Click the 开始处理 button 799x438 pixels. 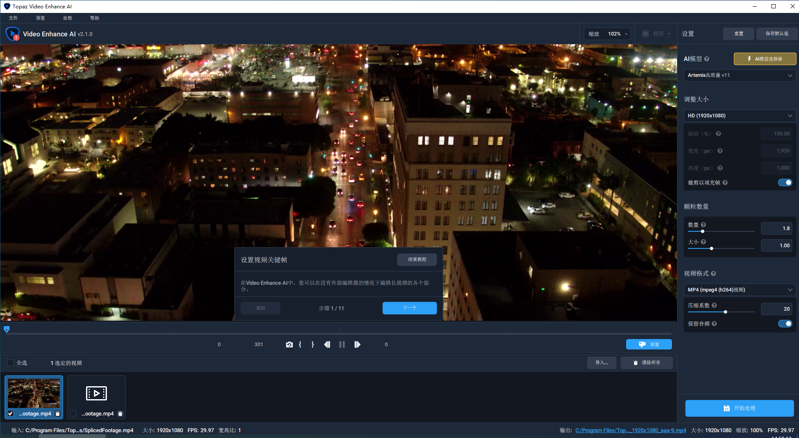click(x=740, y=408)
